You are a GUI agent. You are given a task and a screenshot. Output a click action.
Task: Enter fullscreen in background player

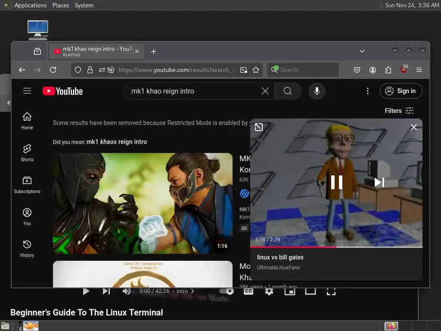pyautogui.click(x=331, y=292)
